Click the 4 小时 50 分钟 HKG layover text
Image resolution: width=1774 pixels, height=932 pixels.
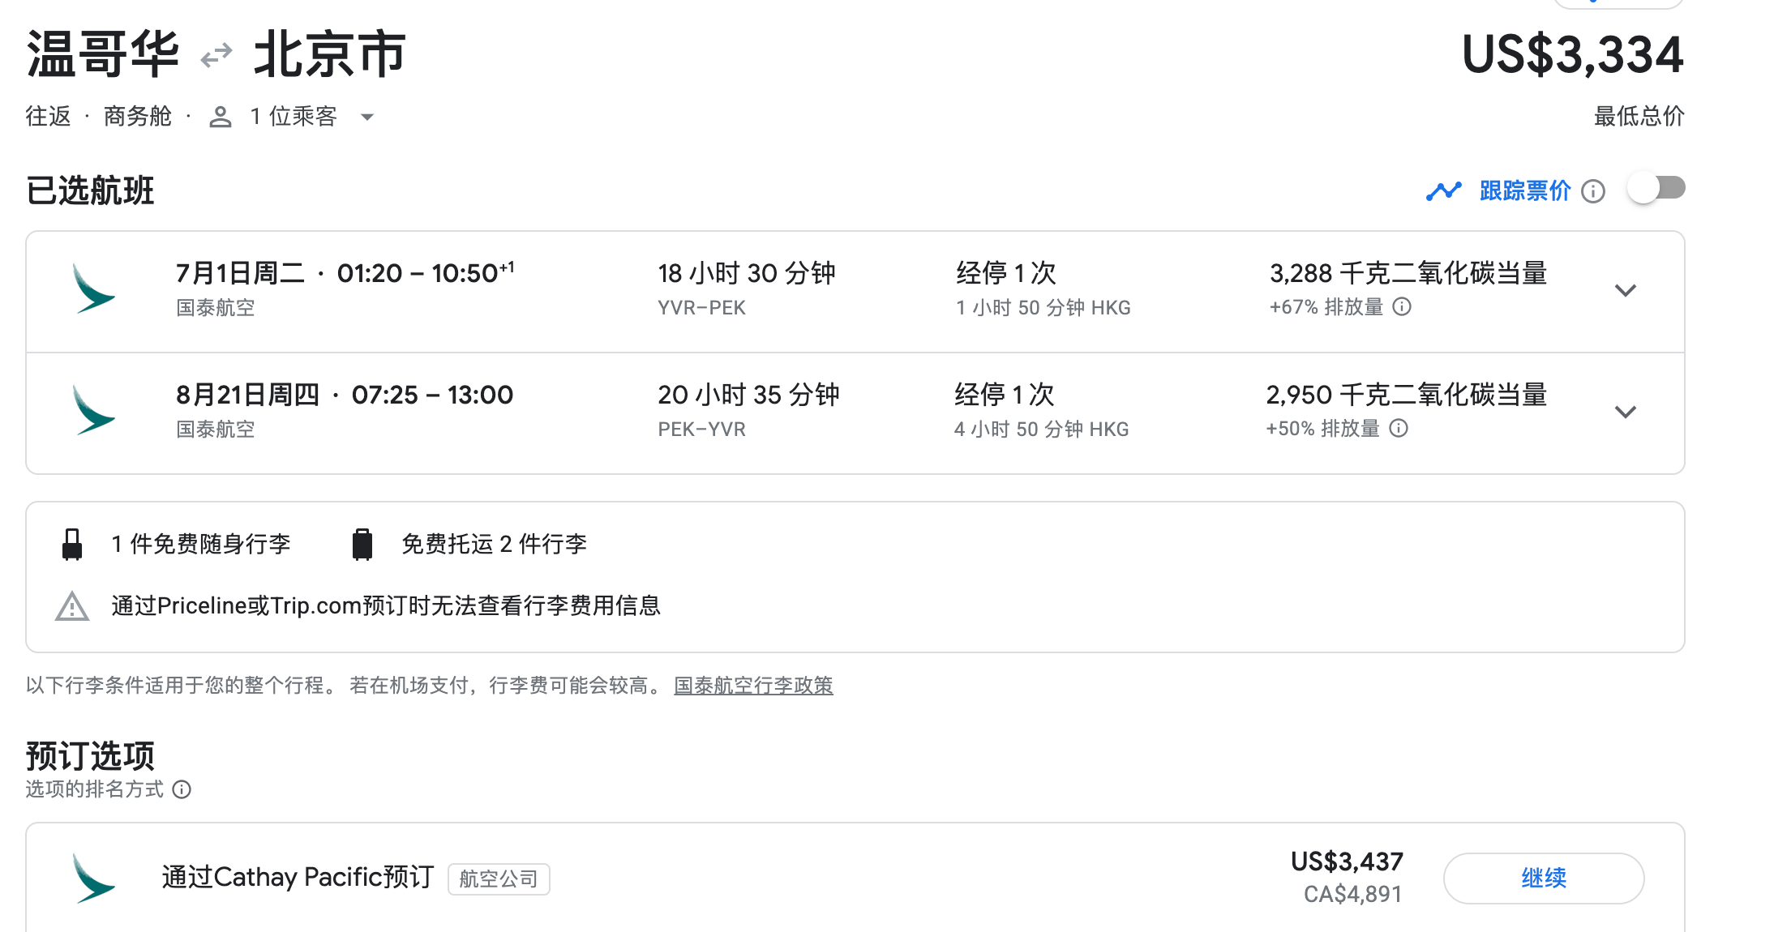[1042, 430]
